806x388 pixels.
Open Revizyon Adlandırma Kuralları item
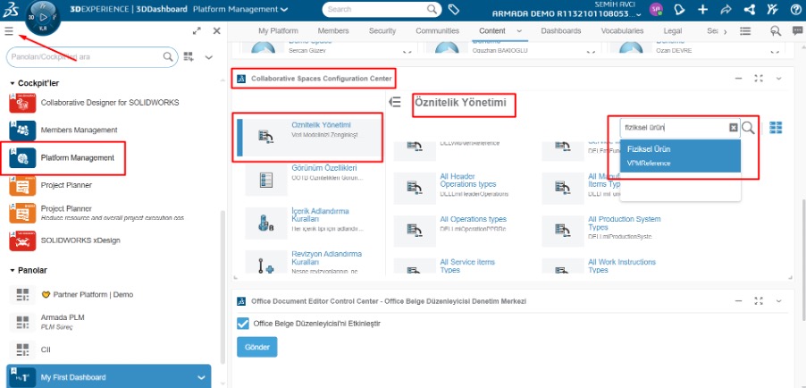point(326,257)
